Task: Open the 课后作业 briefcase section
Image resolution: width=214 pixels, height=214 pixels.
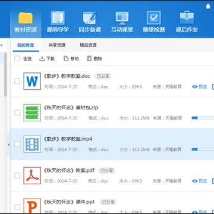Action: [x=187, y=23]
